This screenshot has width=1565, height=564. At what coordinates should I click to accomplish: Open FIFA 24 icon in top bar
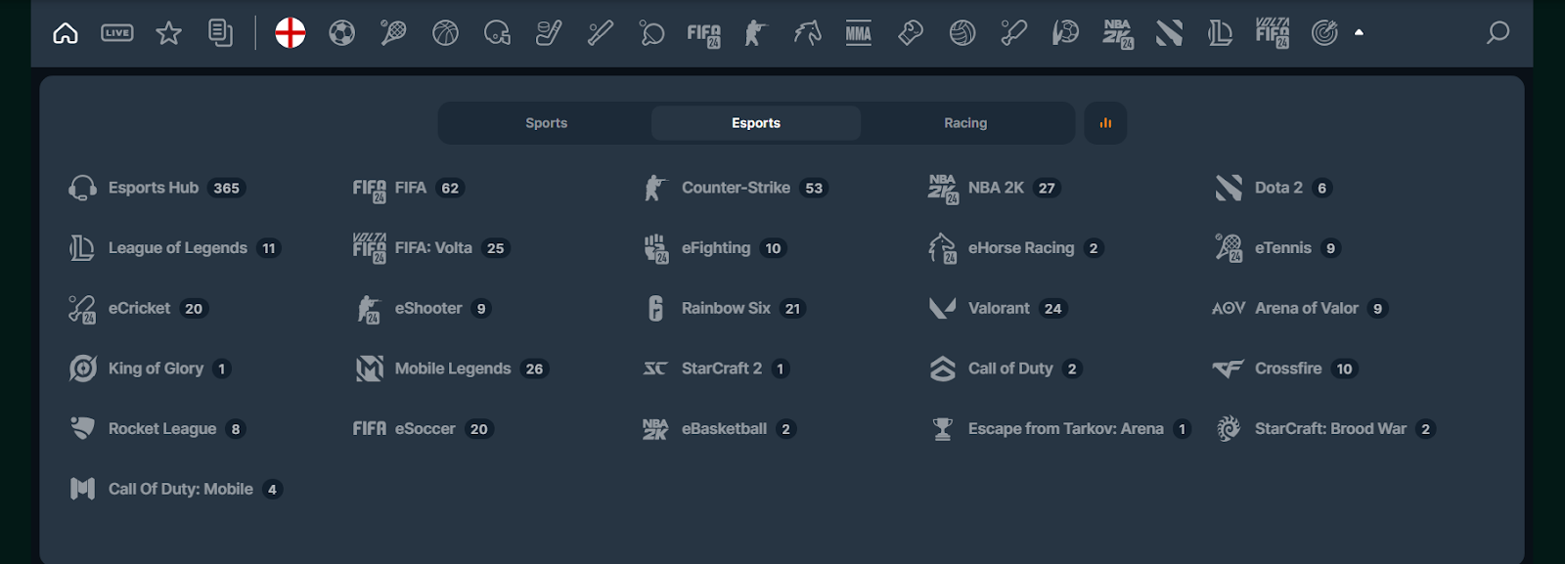[x=704, y=35]
